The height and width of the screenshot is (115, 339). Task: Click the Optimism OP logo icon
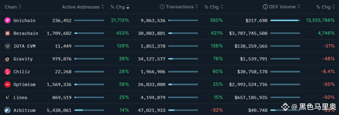click(x=8, y=84)
